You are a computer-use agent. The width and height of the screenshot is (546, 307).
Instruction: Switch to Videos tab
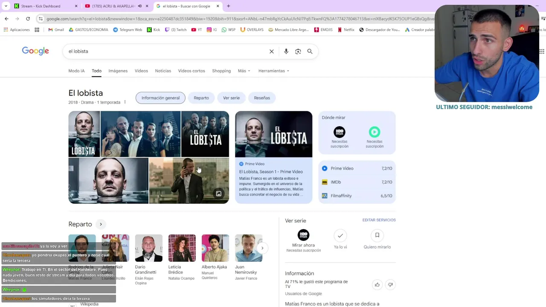click(141, 71)
